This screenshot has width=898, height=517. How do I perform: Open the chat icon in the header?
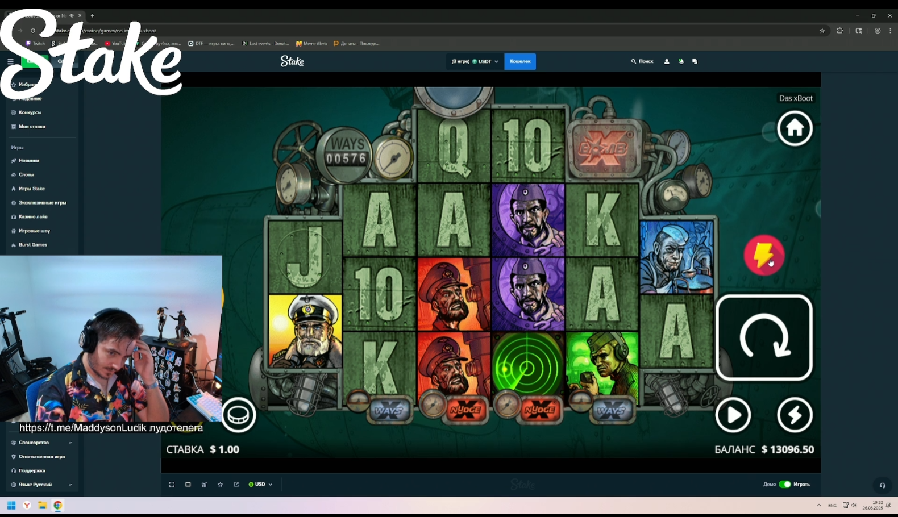coord(695,61)
